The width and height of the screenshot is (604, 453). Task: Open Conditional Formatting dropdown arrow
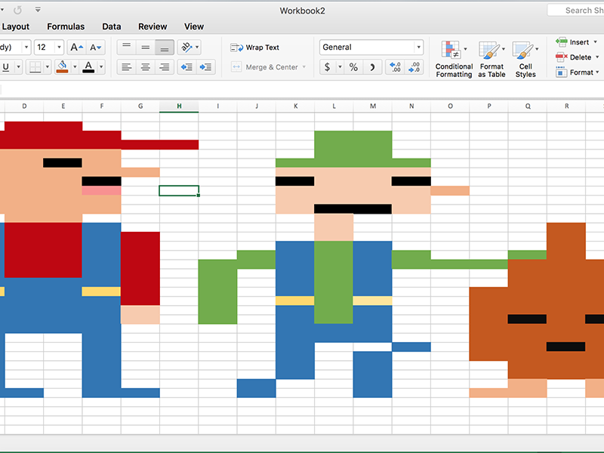(x=465, y=49)
